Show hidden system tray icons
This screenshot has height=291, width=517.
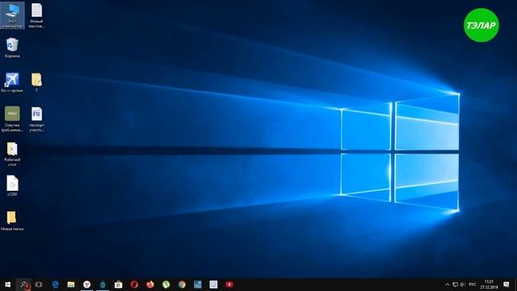click(x=448, y=285)
